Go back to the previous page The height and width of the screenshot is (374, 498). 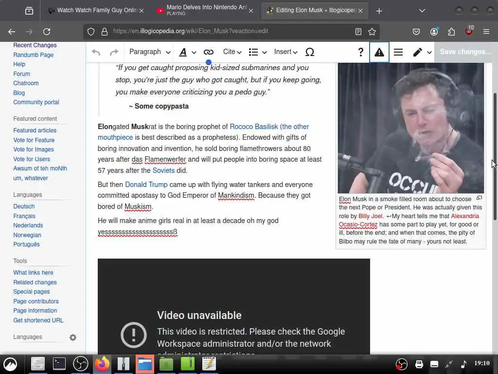click(x=12, y=32)
